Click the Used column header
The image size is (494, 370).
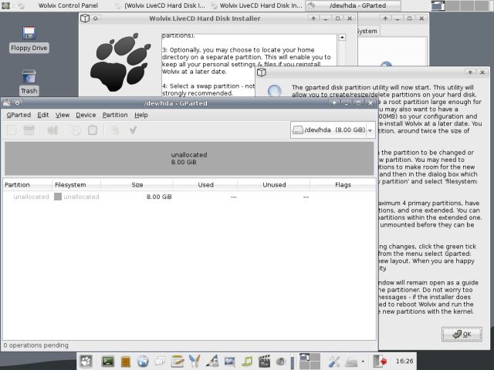click(205, 185)
